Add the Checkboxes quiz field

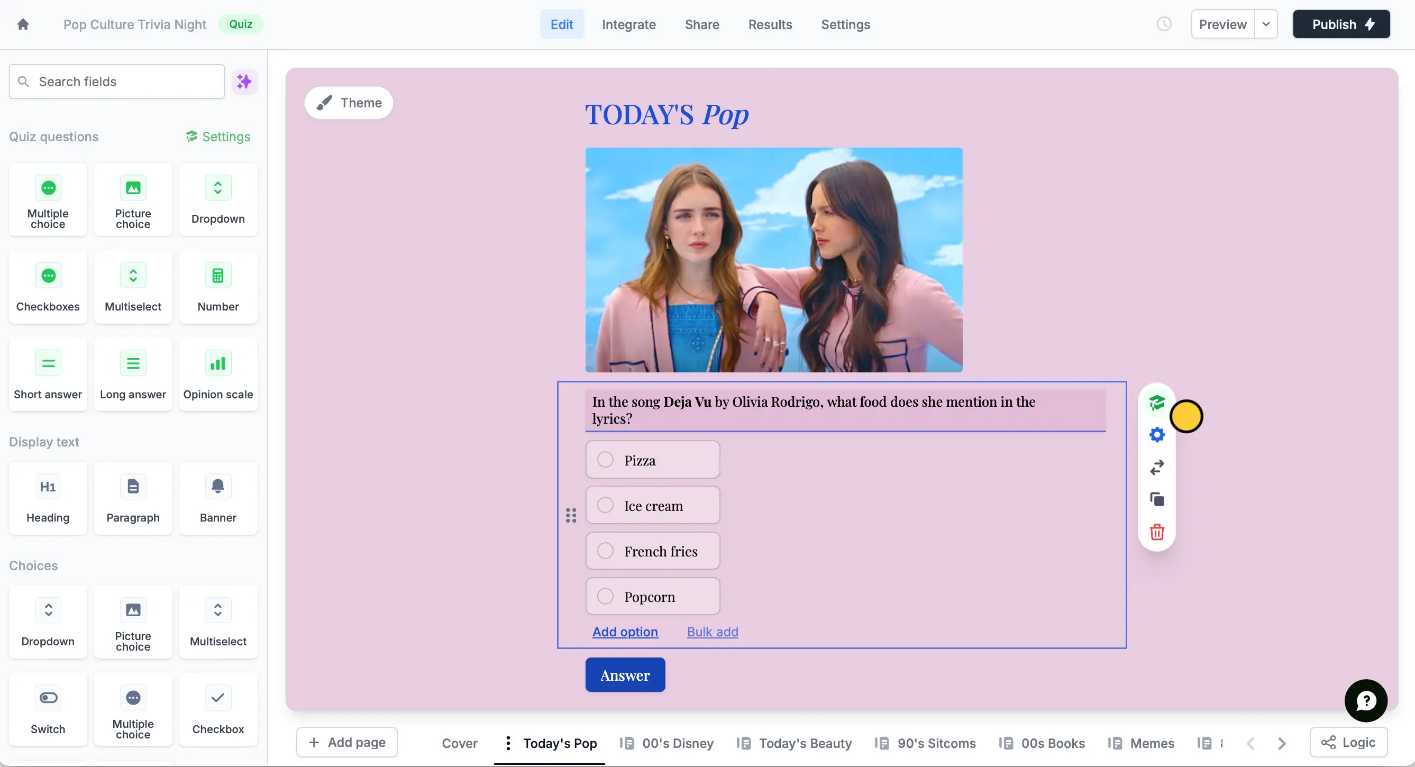click(x=48, y=287)
